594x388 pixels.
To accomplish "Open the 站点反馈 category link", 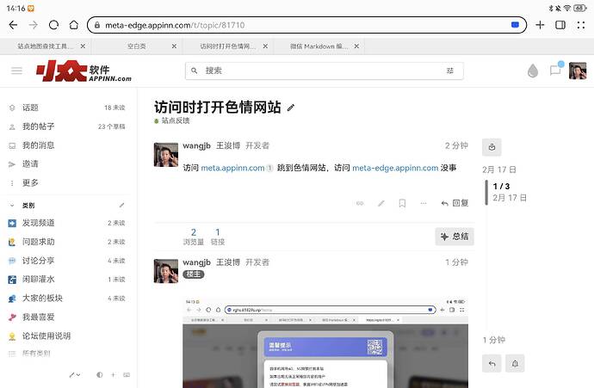I will click(172, 120).
